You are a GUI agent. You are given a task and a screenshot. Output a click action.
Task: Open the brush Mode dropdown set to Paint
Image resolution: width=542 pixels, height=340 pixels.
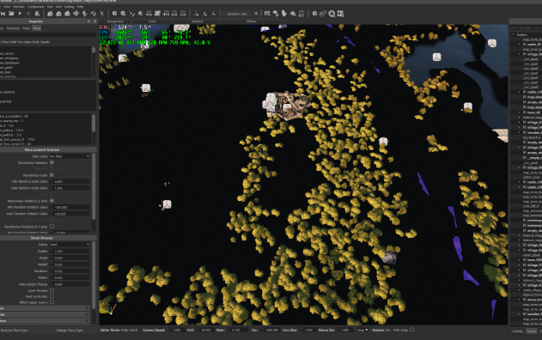point(70,245)
